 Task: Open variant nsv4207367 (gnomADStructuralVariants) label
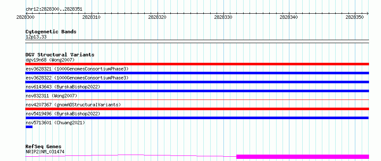73,105
